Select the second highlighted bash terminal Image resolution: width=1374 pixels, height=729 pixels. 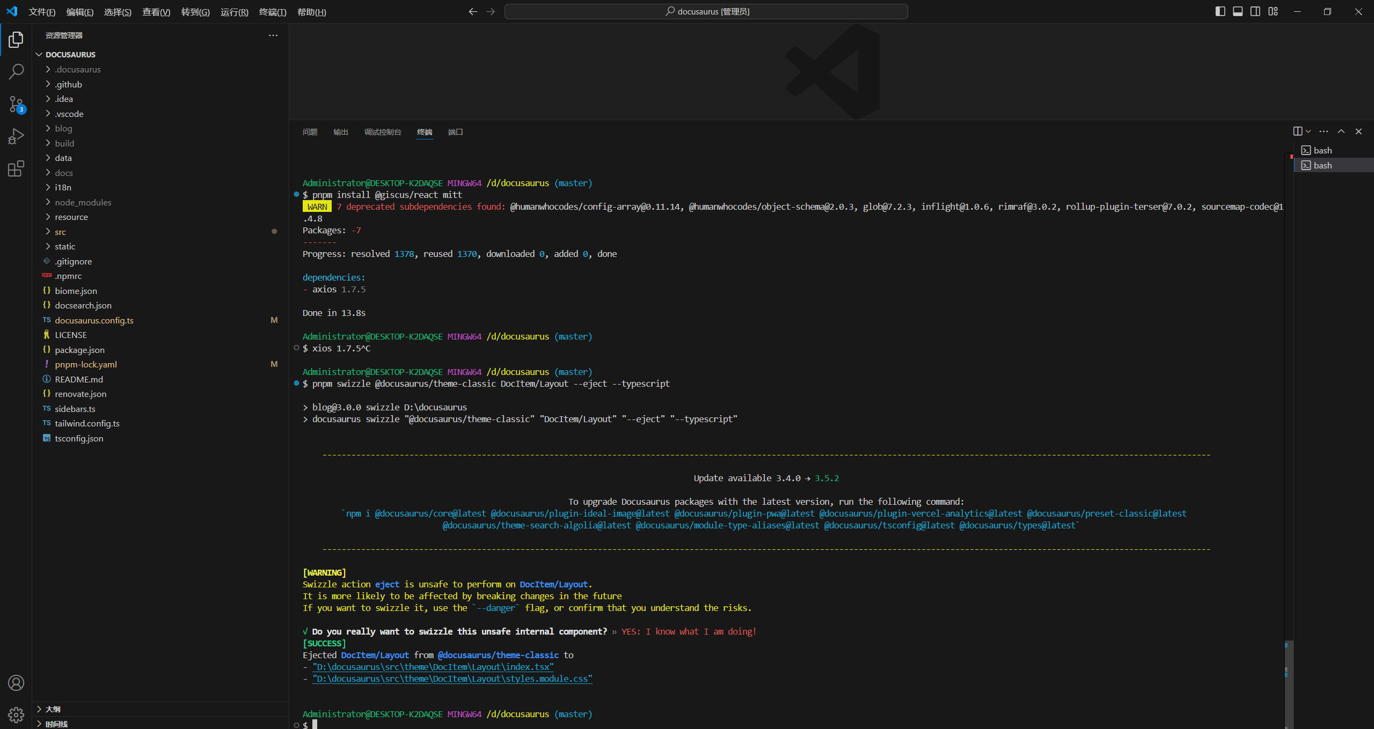(x=1334, y=165)
